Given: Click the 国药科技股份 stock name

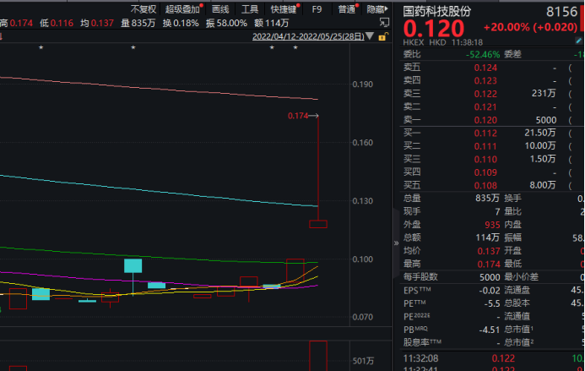Looking at the screenshot, I should tap(437, 11).
